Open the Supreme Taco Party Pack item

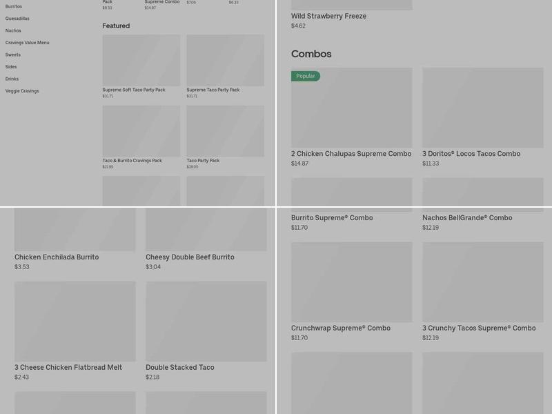[x=225, y=61]
